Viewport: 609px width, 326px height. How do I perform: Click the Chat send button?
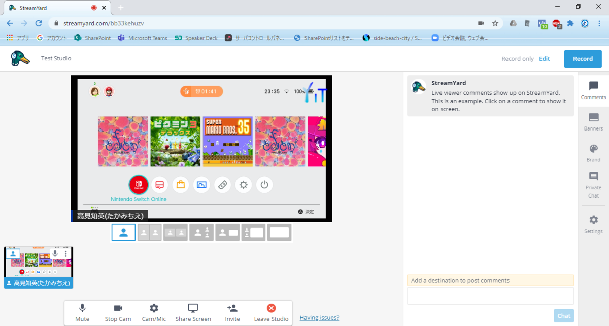564,315
